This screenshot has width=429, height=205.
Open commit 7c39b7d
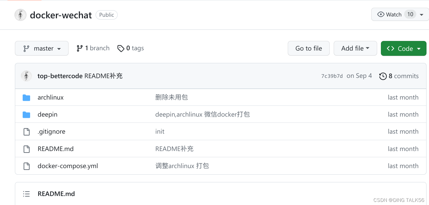click(x=332, y=76)
